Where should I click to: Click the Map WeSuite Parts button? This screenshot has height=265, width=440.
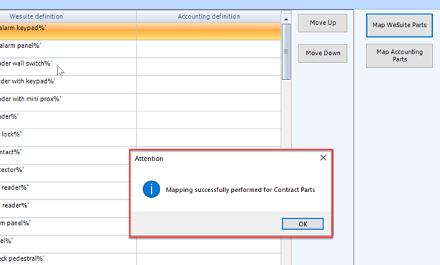(x=399, y=25)
